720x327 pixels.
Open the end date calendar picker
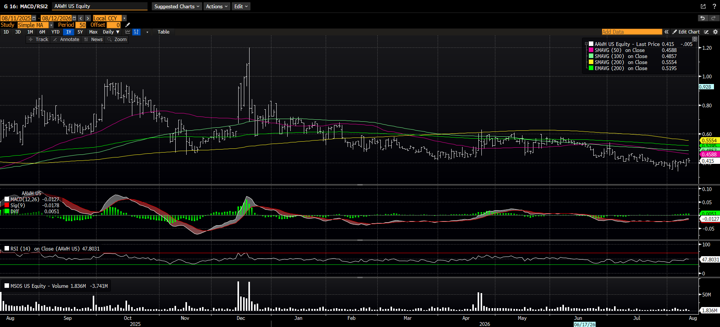tap(74, 18)
